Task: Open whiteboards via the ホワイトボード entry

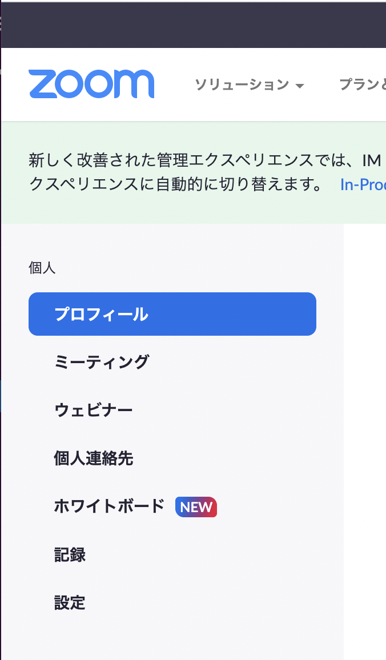Action: coord(108,506)
